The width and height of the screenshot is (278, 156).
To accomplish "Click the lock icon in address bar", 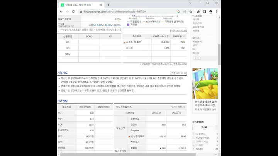I will 81,12.
